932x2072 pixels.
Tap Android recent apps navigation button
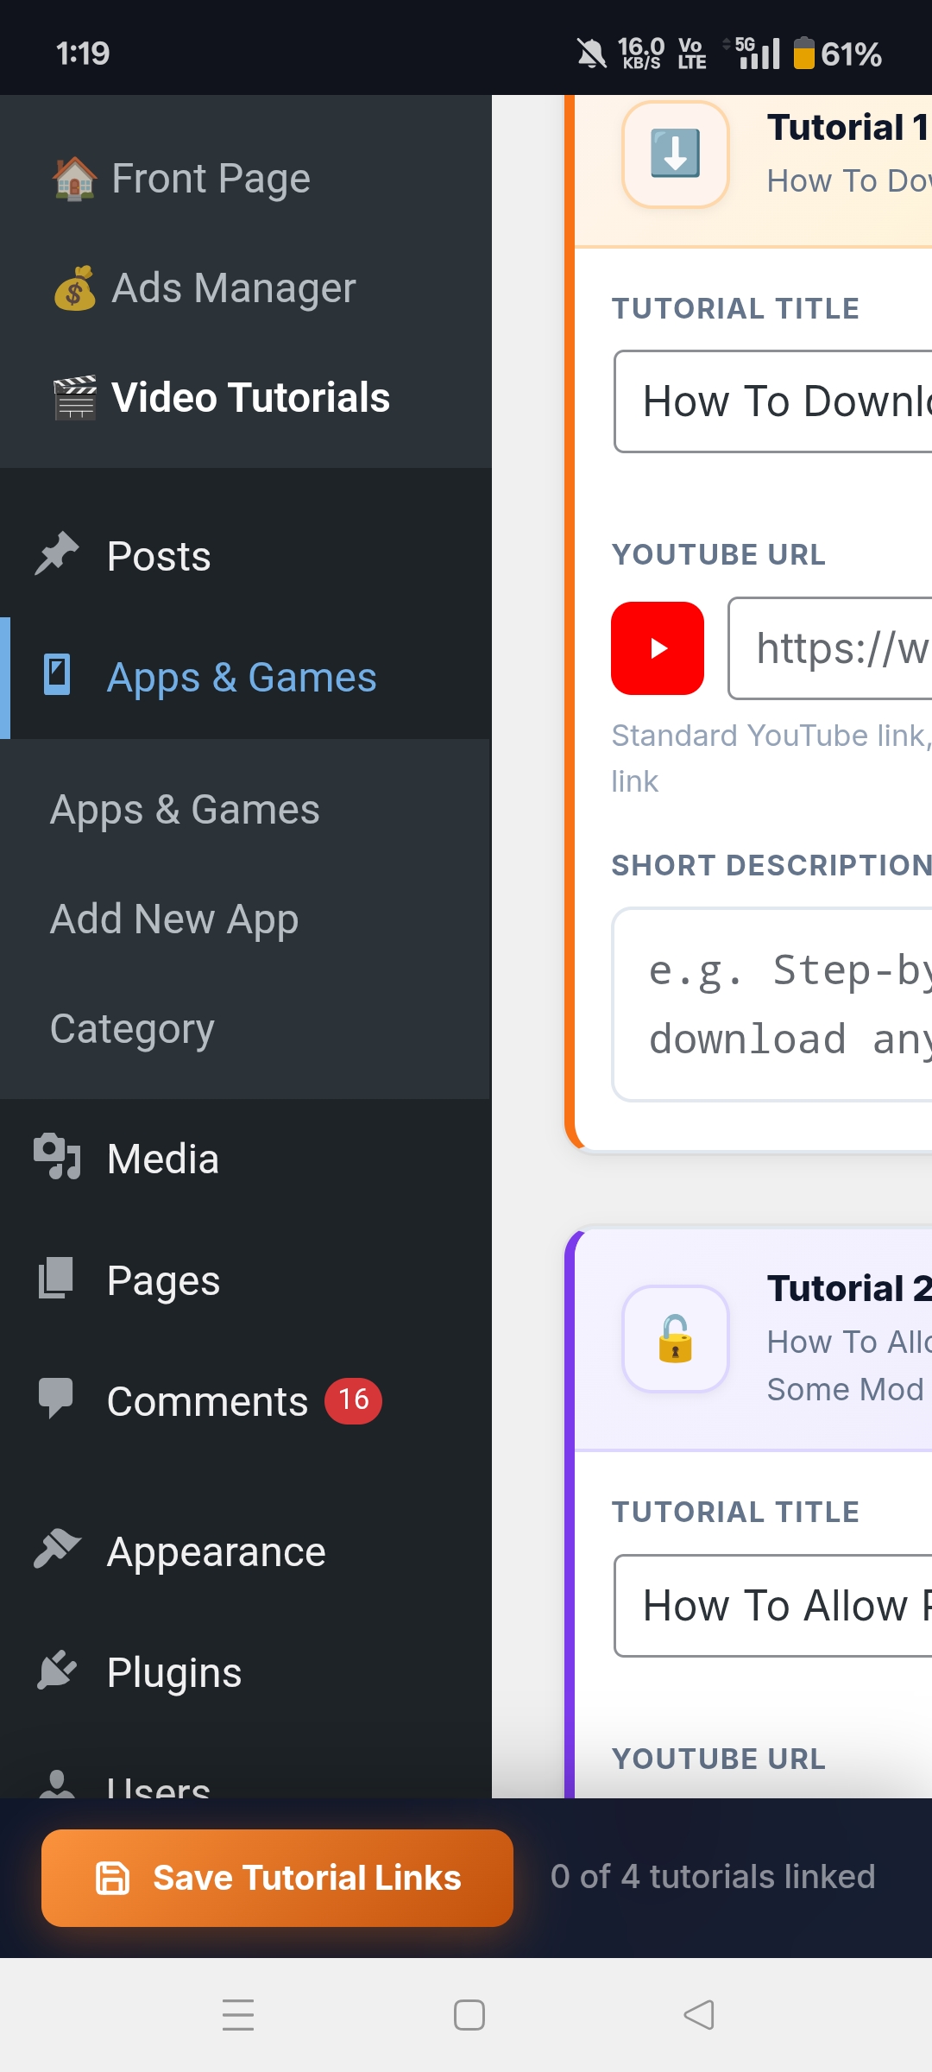click(238, 2015)
